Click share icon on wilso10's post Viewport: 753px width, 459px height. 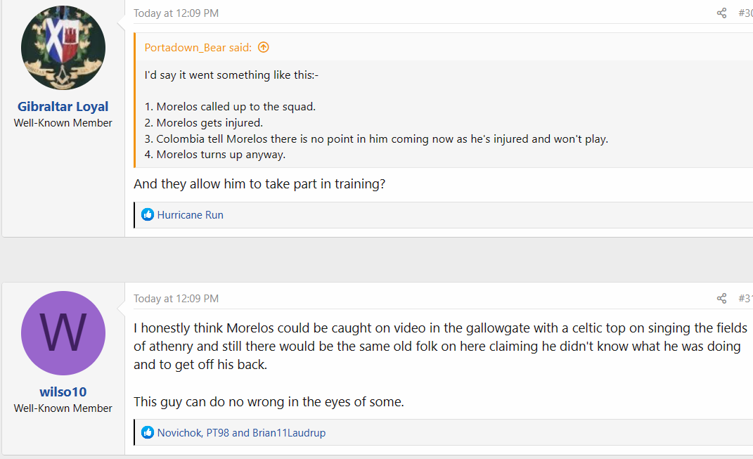[721, 299]
